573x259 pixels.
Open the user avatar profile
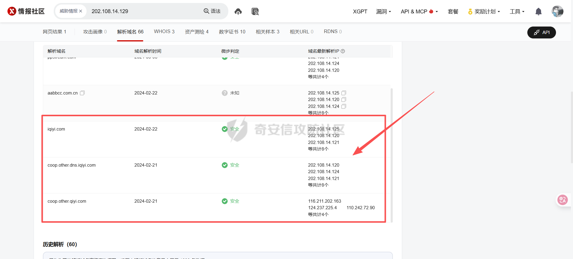click(557, 12)
